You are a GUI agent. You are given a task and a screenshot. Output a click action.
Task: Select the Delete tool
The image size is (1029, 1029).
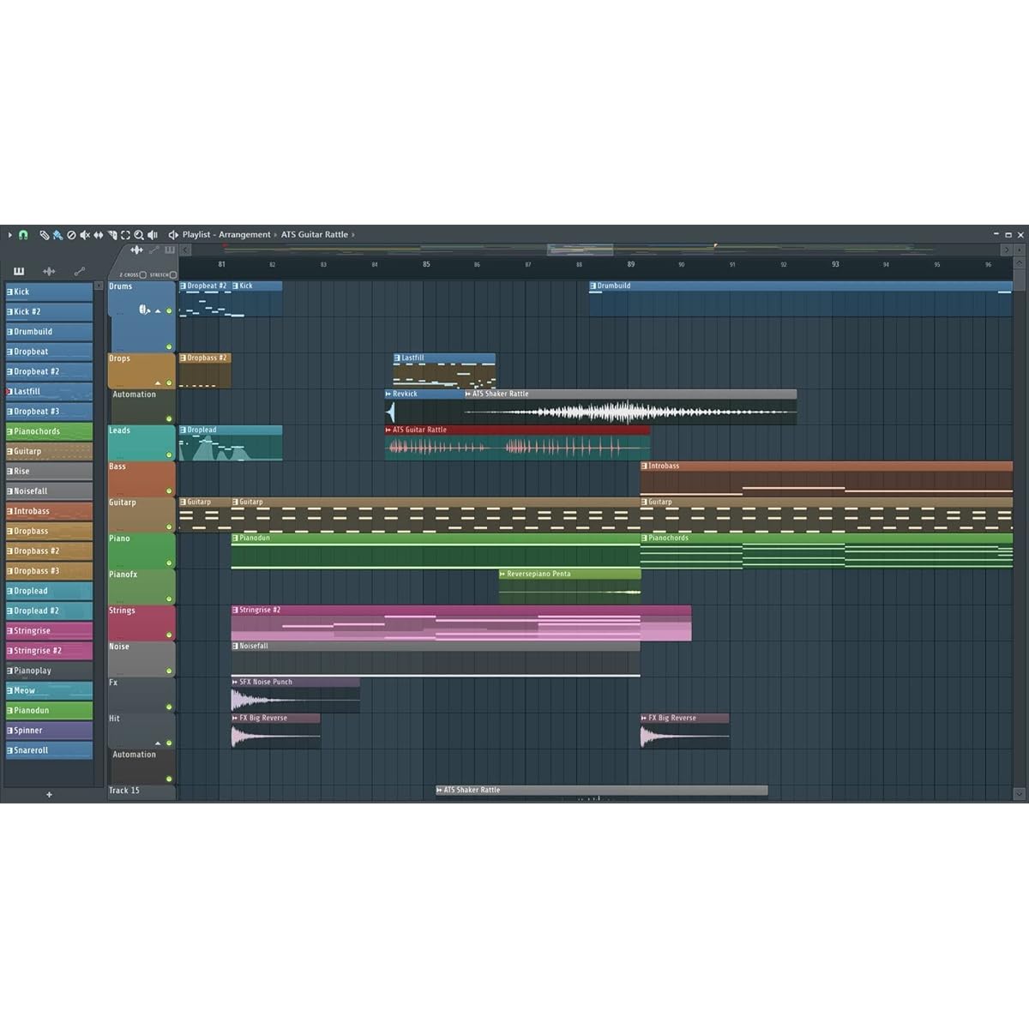coord(71,235)
